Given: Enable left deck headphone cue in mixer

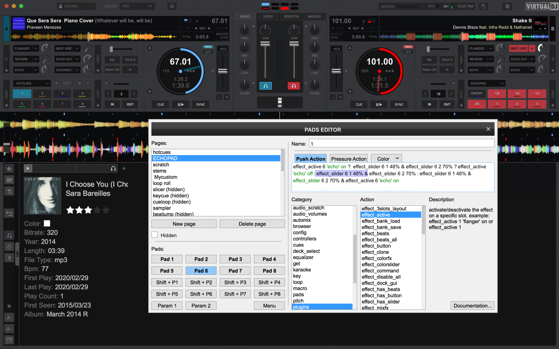Looking at the screenshot, I should [265, 86].
